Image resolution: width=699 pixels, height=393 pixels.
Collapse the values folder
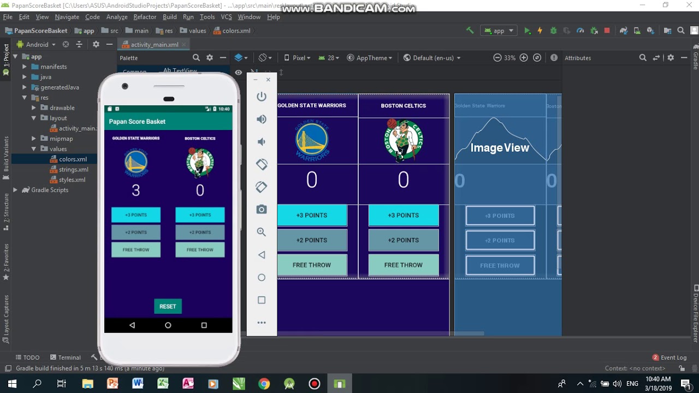coord(34,148)
